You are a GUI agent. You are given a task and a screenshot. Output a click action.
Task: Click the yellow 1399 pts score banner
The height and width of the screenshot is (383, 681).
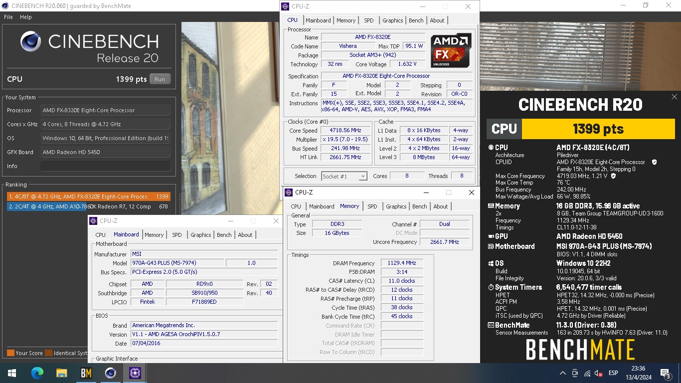[x=598, y=129]
